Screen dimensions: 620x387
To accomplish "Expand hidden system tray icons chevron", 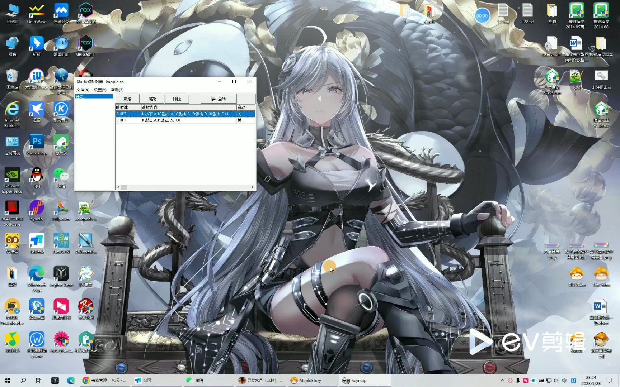I will coord(502,381).
